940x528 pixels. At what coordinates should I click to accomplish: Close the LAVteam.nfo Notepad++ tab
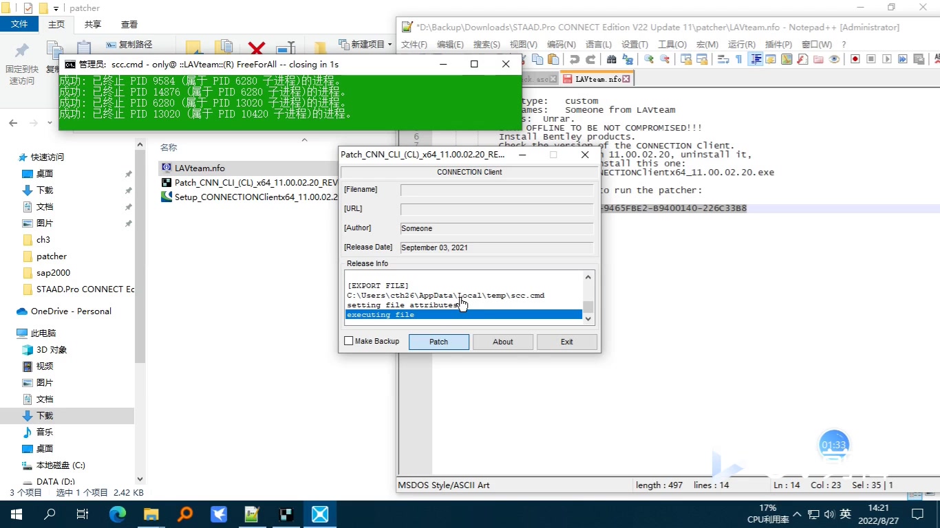[x=627, y=79]
